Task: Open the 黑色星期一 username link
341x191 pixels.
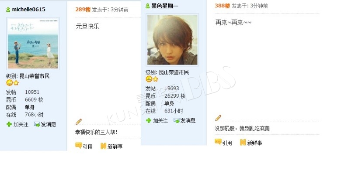Action: click(165, 6)
